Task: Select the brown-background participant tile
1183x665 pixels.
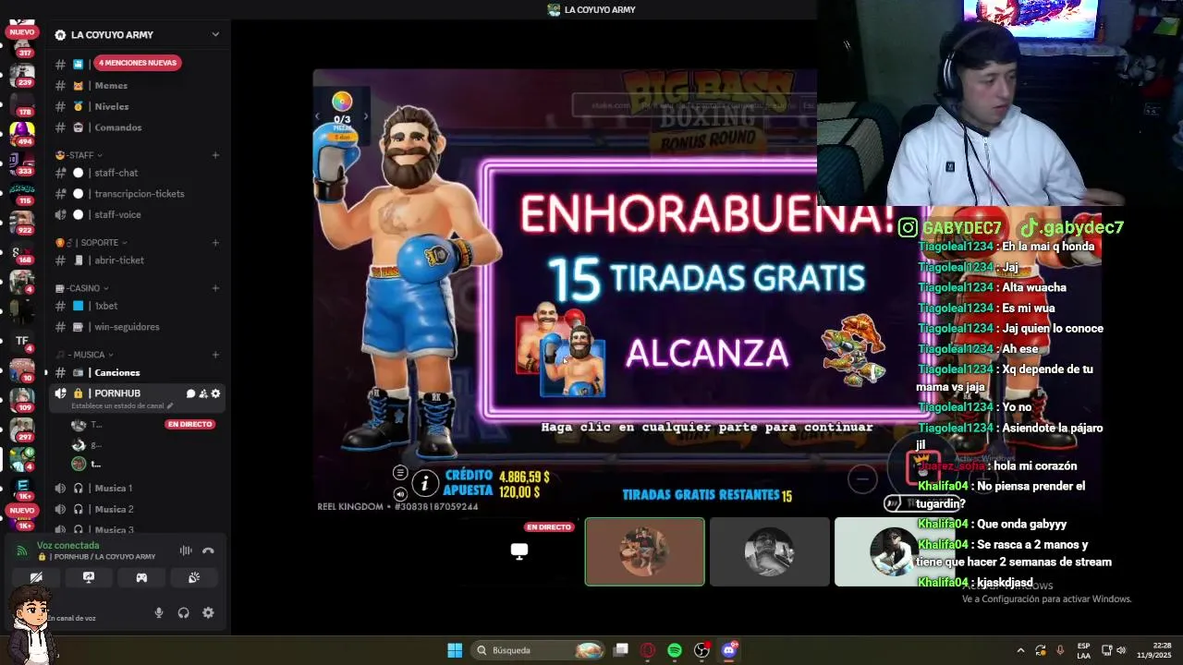Action: pyautogui.click(x=644, y=551)
